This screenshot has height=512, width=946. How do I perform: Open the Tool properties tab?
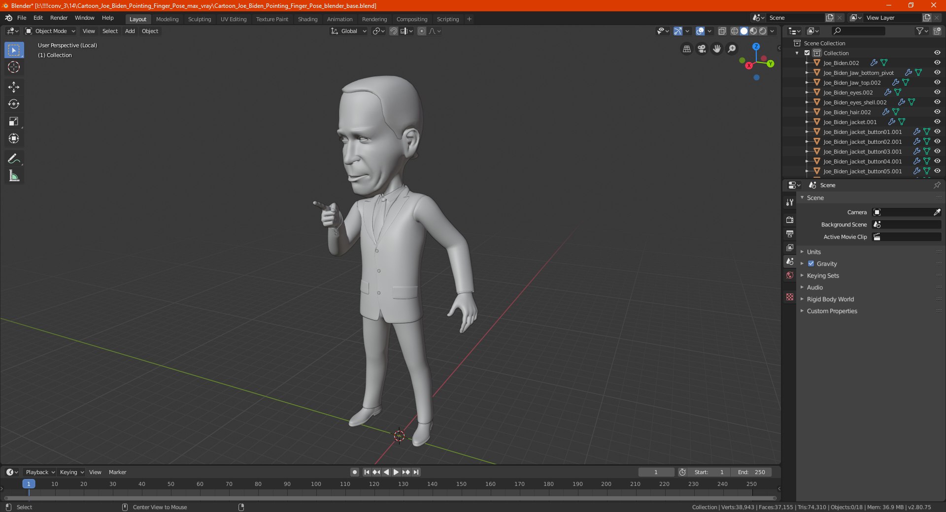(790, 202)
